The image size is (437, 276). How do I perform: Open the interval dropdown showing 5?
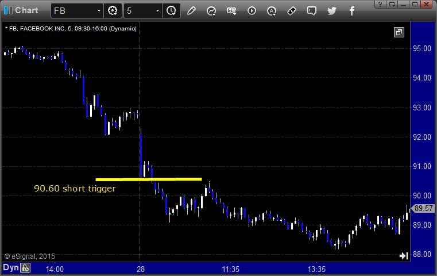142,11
